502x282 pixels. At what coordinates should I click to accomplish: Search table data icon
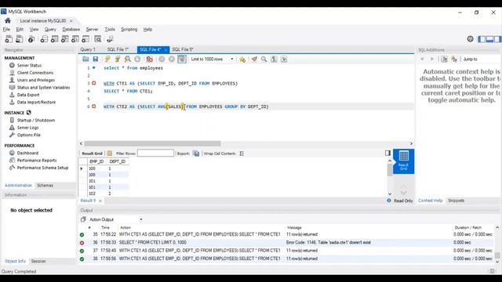point(97,39)
